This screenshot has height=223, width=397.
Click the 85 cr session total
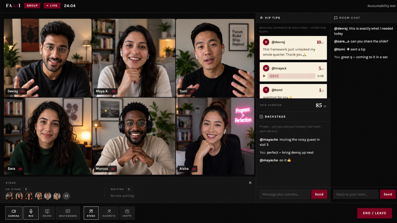321,105
